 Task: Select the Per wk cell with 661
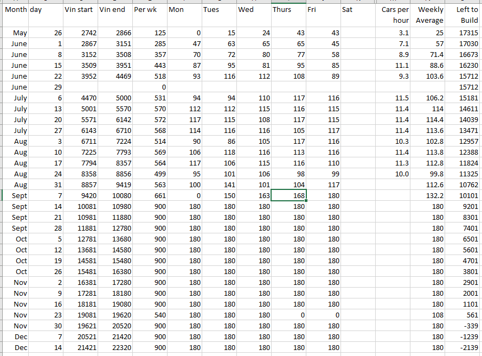click(150, 195)
